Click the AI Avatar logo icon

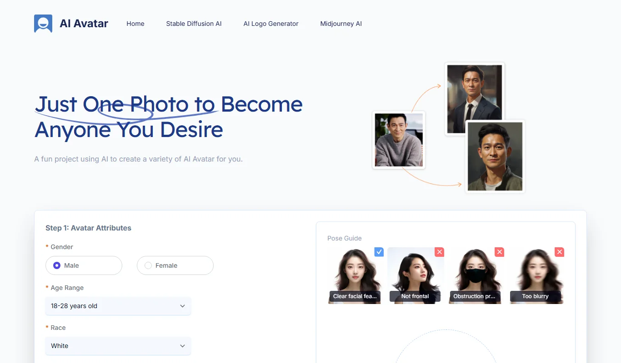click(43, 24)
